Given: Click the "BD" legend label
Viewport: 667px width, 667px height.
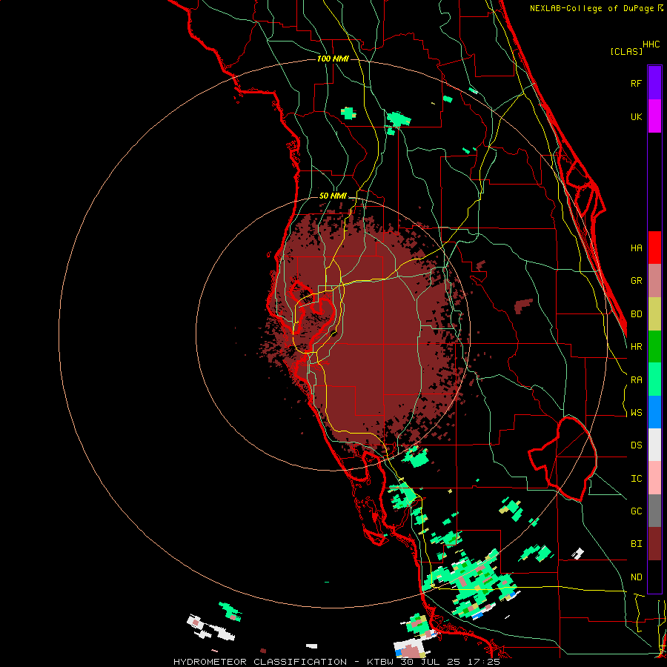Looking at the screenshot, I should pyautogui.click(x=636, y=314).
